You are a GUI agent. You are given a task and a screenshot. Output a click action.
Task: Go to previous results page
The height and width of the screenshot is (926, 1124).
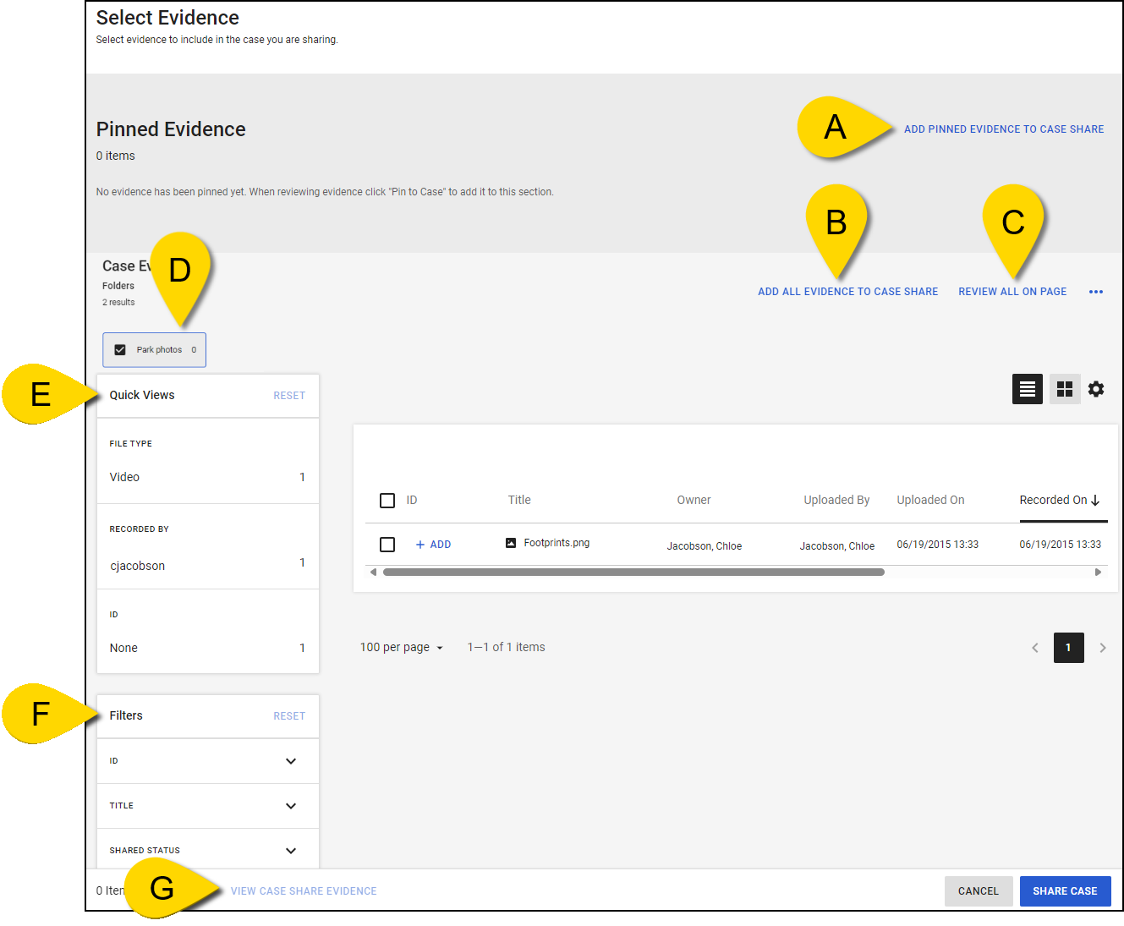pos(1035,648)
